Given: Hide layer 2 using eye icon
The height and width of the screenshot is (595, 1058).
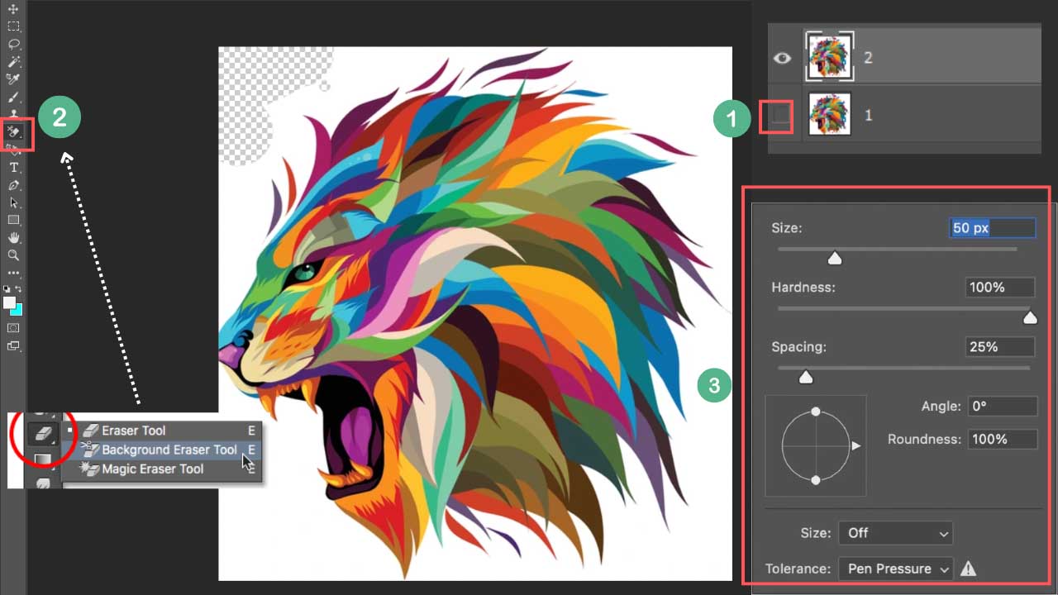Looking at the screenshot, I should 782,58.
